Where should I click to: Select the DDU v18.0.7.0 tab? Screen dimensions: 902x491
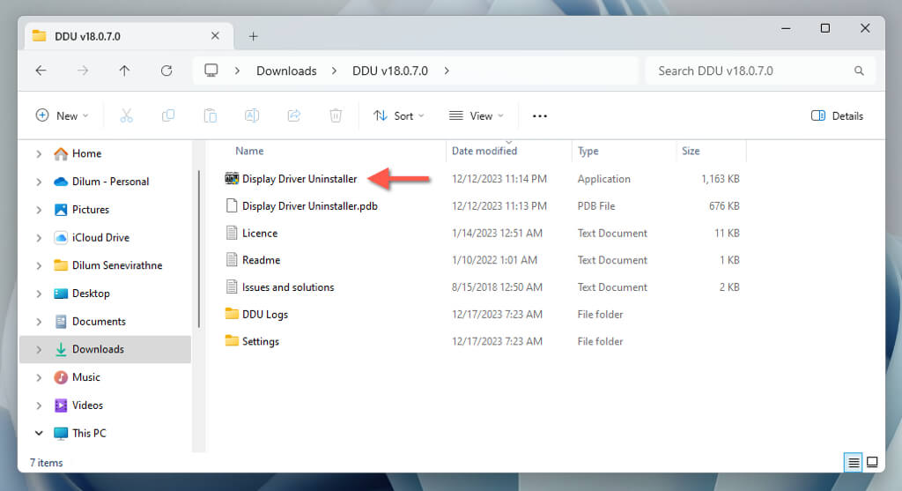click(x=129, y=36)
